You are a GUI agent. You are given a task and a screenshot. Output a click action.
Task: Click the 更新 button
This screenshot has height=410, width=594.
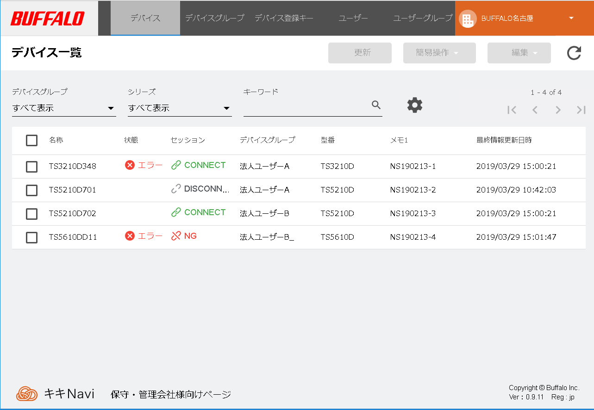360,53
